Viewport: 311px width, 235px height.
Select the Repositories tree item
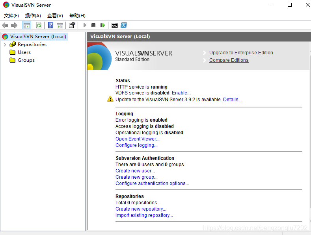[x=32, y=44]
